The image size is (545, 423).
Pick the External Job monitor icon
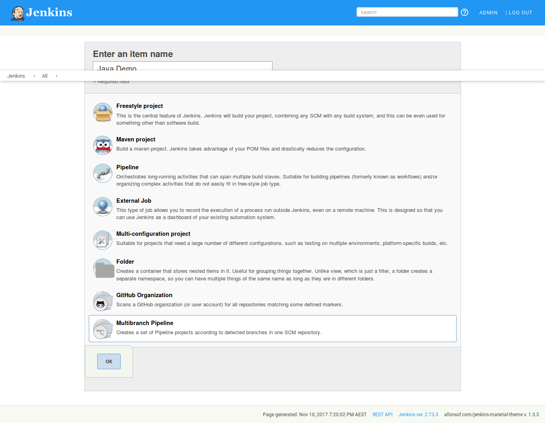click(103, 207)
